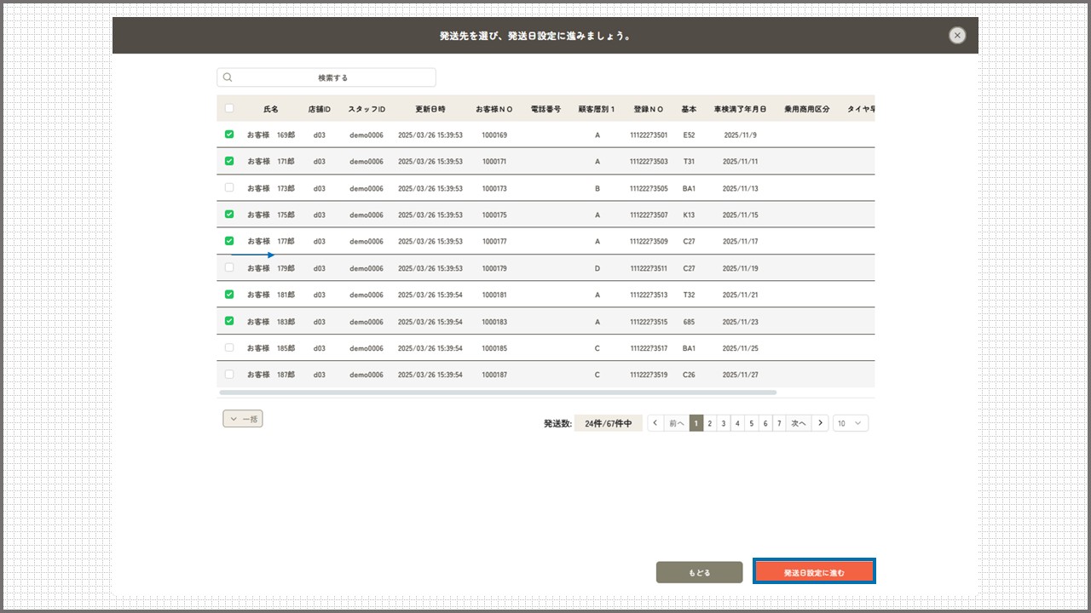Click the 次へ pagination button
The image size is (1091, 613).
tap(798, 423)
